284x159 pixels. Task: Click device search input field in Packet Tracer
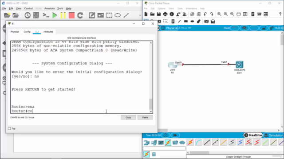164,148
